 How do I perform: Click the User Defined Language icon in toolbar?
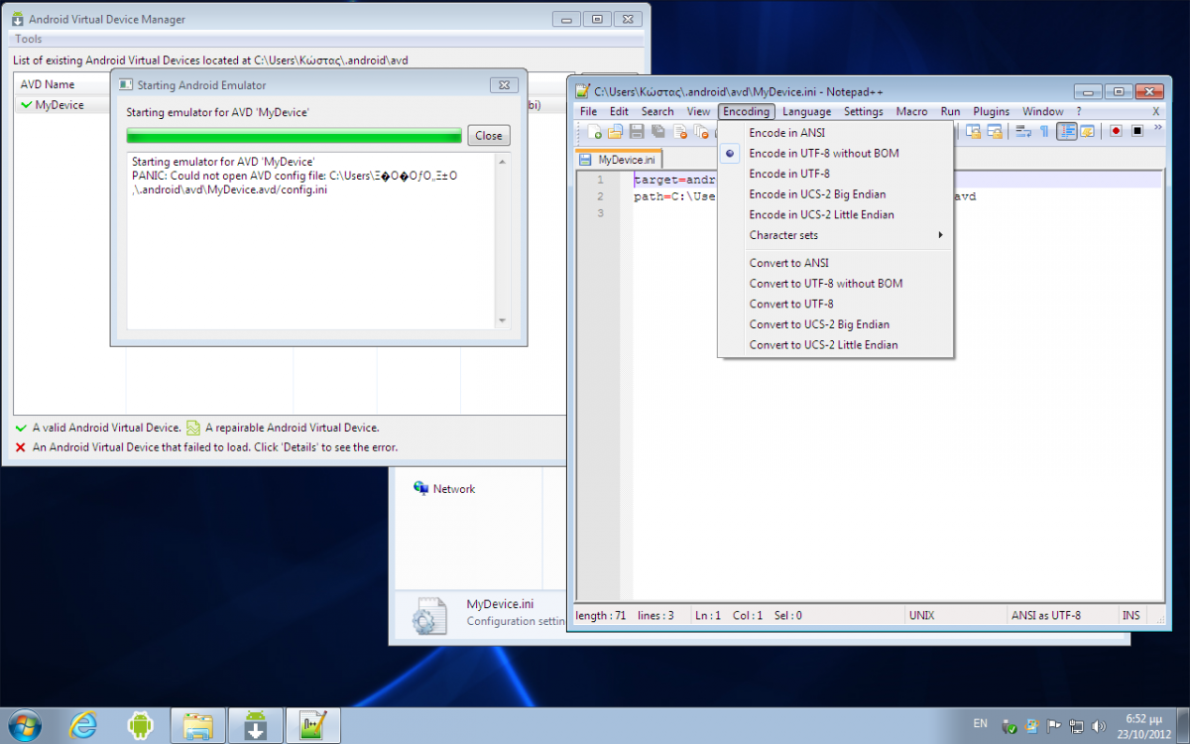1087,131
